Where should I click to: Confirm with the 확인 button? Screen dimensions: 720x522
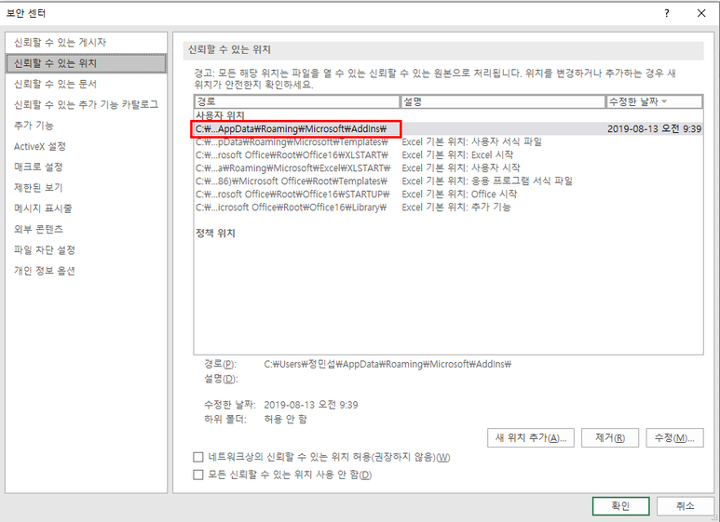tap(621, 506)
